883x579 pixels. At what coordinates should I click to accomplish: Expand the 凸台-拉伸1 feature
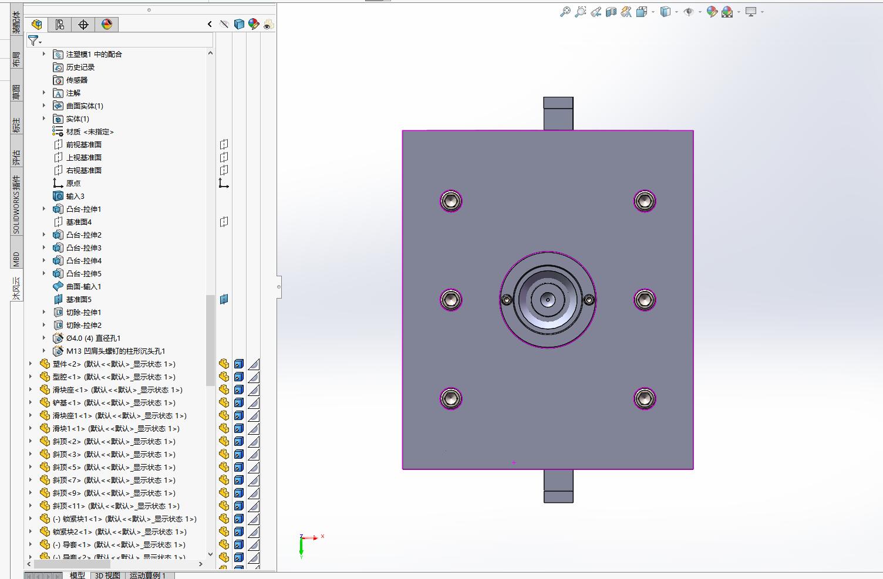43,209
